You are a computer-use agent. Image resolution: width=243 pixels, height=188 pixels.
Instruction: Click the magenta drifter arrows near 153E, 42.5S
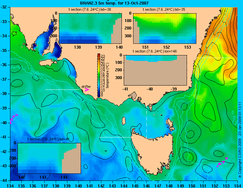(222, 162)
